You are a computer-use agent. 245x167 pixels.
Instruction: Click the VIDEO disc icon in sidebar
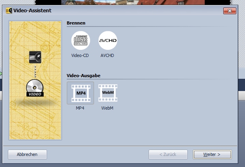[35, 88]
